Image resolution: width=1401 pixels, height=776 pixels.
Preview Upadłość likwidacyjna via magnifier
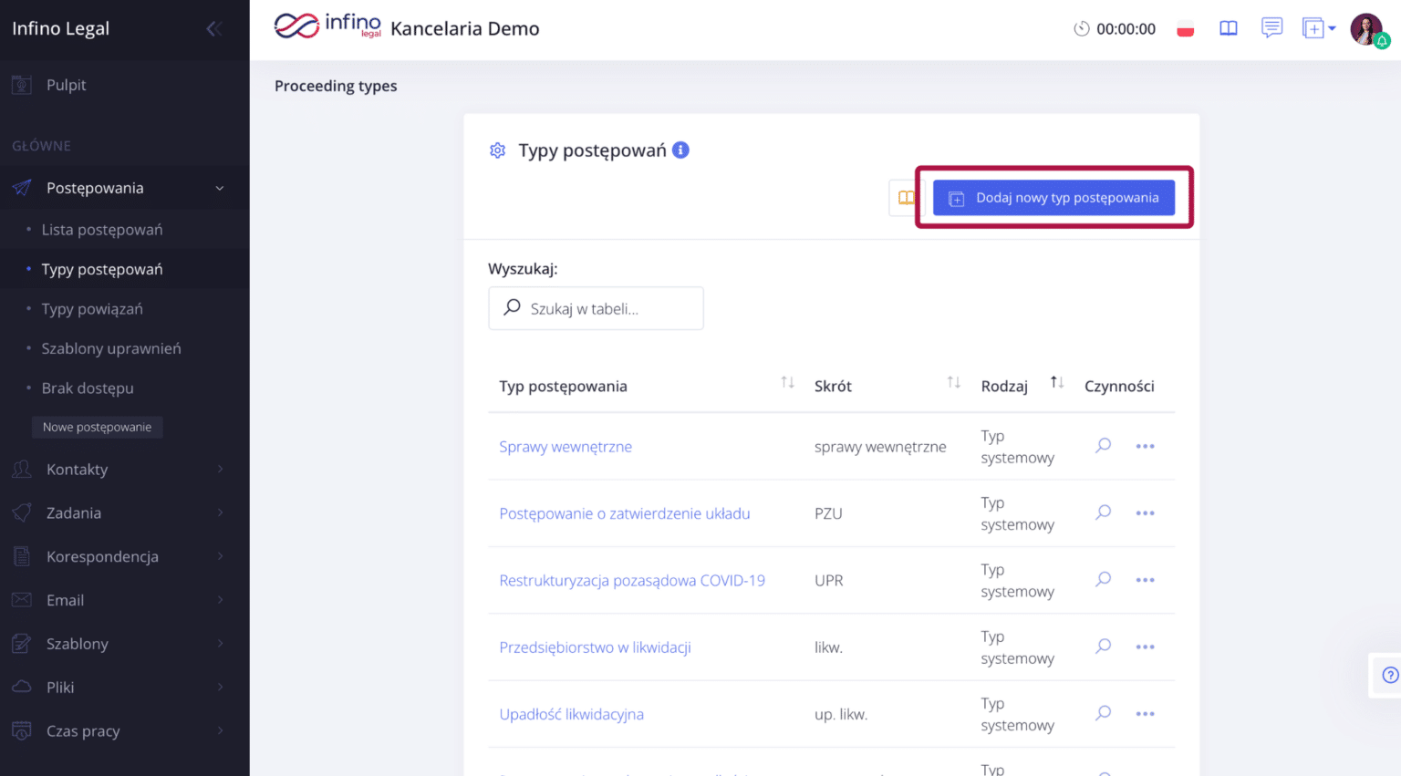[1104, 713]
